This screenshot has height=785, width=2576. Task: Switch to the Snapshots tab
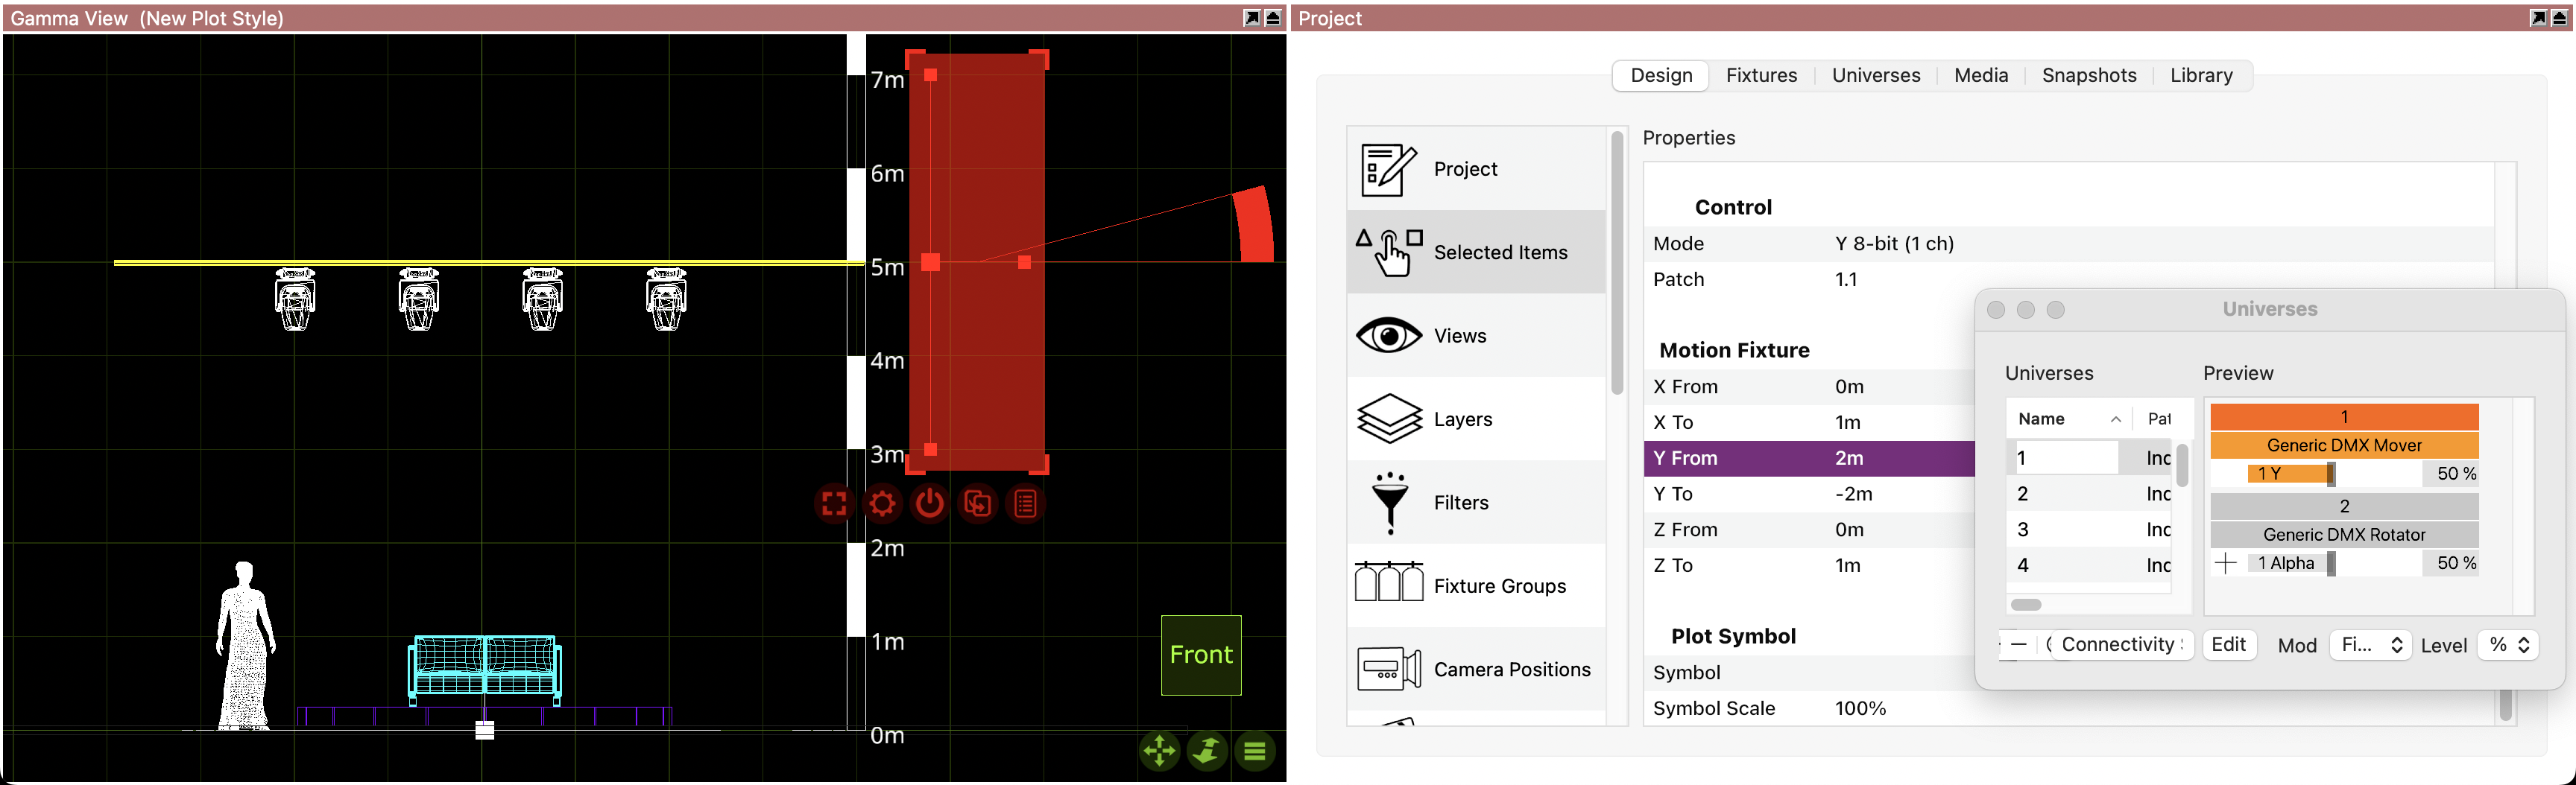tap(2088, 76)
